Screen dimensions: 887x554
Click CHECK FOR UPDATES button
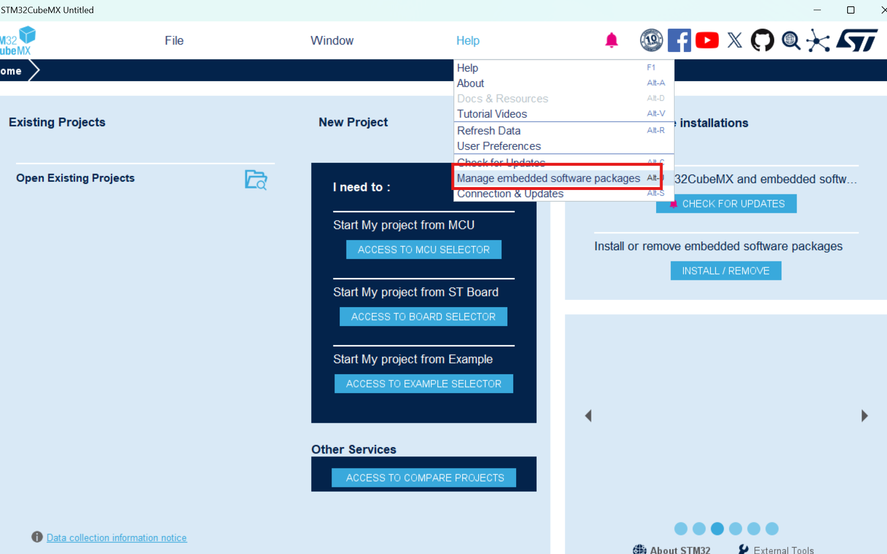tap(726, 204)
